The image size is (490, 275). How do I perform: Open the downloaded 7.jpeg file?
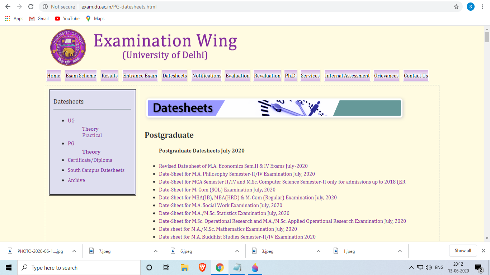click(105, 251)
